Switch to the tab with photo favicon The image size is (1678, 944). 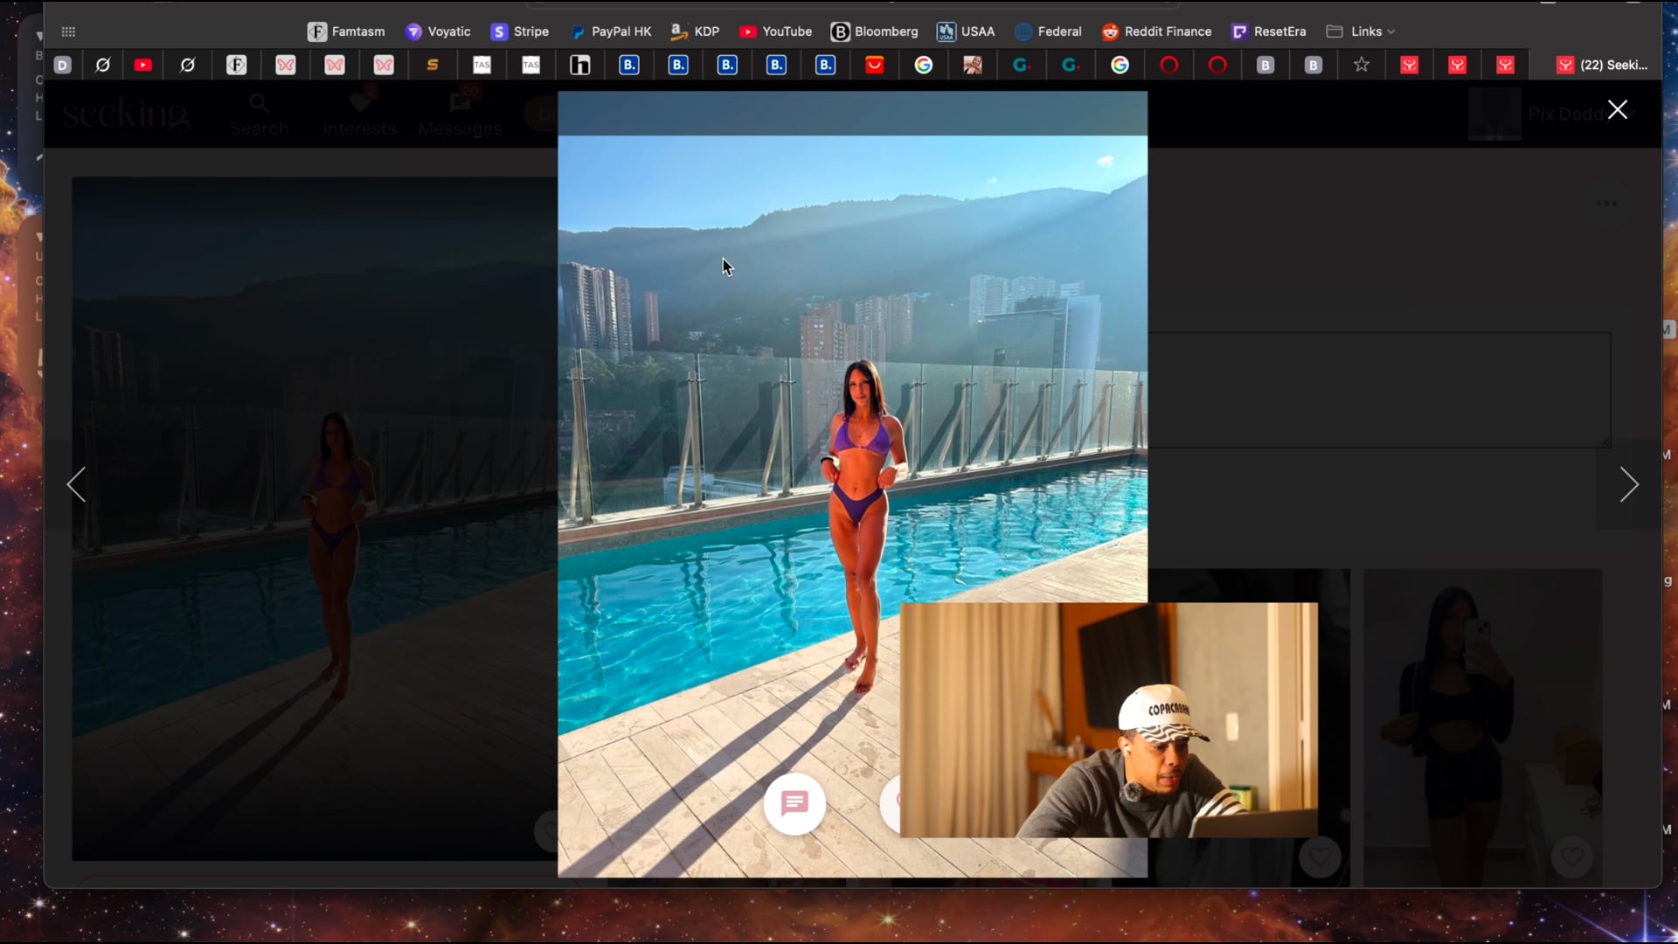coord(973,65)
